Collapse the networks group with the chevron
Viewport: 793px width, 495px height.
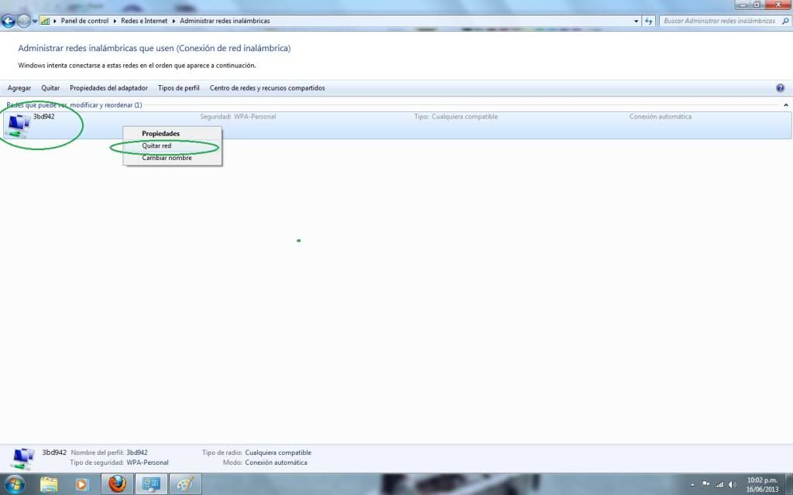click(786, 105)
